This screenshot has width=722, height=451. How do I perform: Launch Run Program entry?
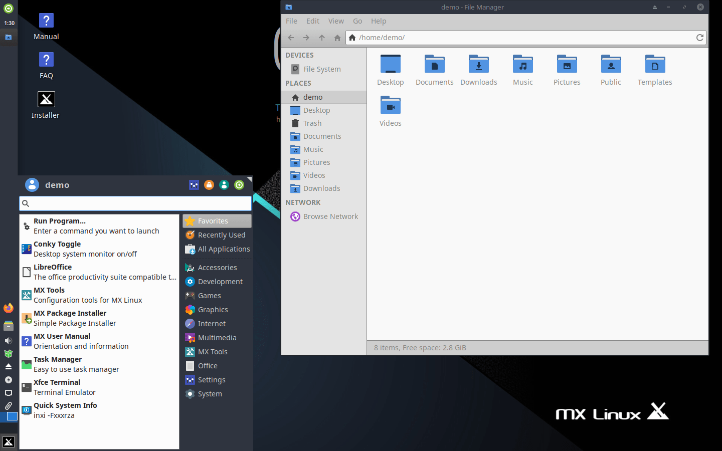click(x=99, y=226)
